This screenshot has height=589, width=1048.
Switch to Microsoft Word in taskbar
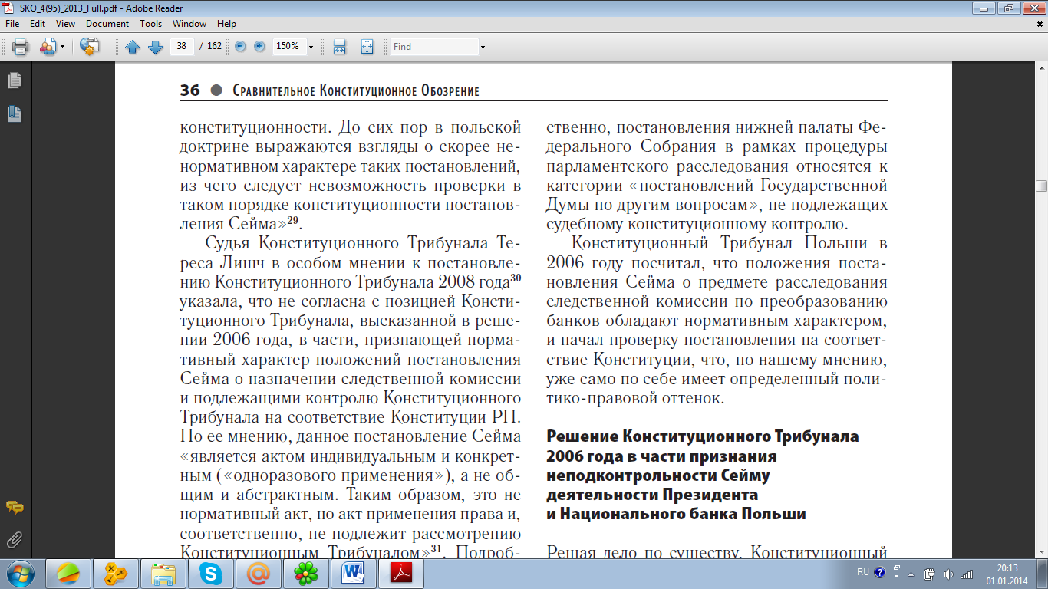pyautogui.click(x=354, y=573)
